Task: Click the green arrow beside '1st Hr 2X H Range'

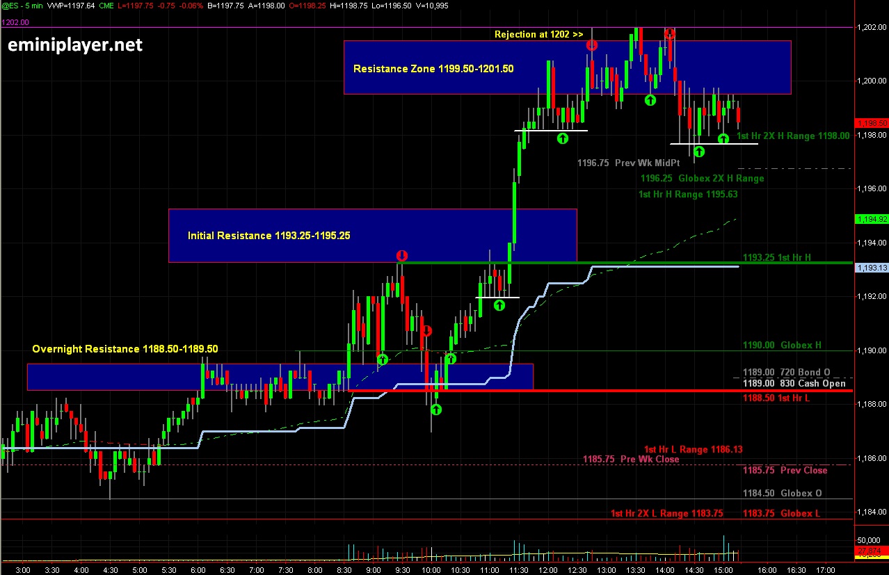Action: [x=723, y=138]
